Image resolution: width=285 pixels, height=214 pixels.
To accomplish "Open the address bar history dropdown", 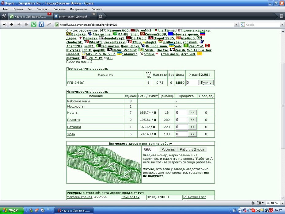I will 236,25.
